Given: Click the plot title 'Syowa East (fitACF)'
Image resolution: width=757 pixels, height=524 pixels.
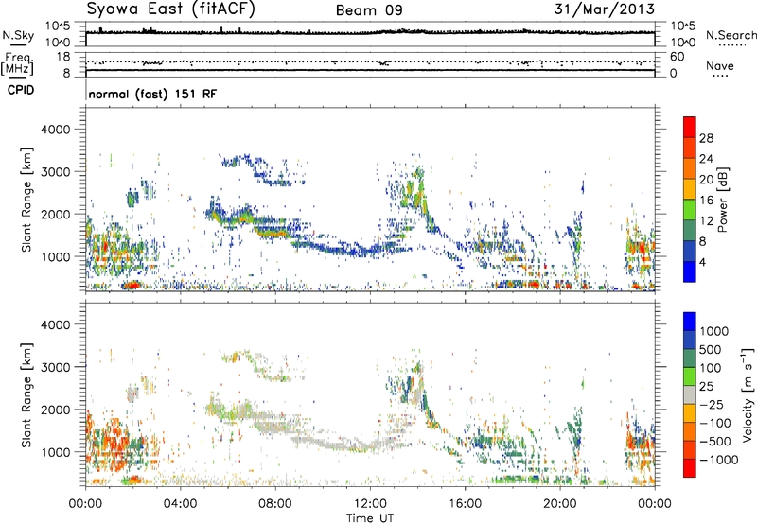Looking at the screenshot, I should 170,9.
